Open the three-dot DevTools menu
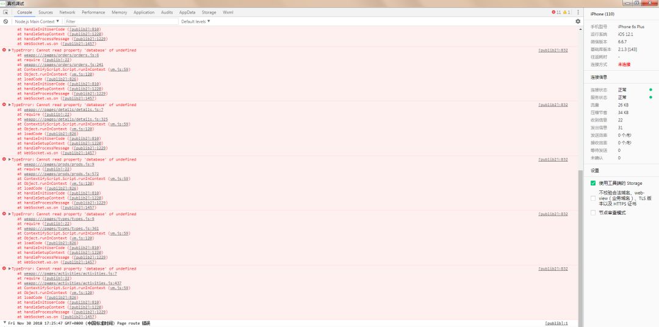659x327 pixels. tap(578, 13)
